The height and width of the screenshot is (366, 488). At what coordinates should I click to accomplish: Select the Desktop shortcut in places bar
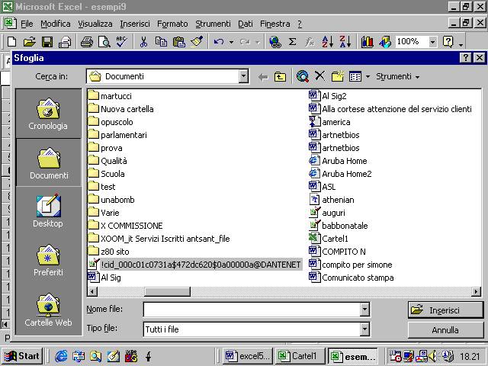coord(48,210)
